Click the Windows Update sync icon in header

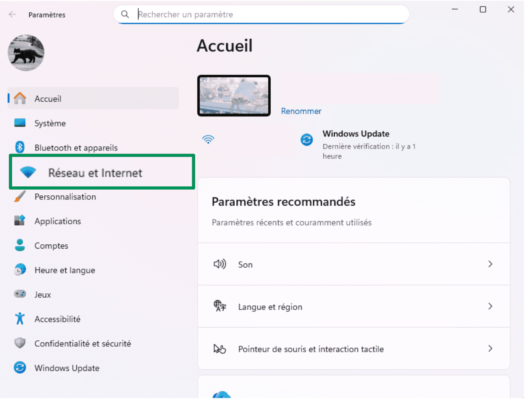pos(307,140)
